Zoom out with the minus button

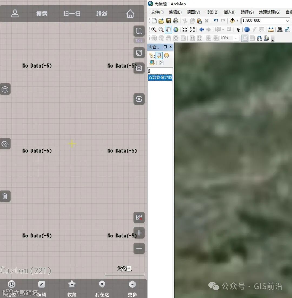click(139, 248)
